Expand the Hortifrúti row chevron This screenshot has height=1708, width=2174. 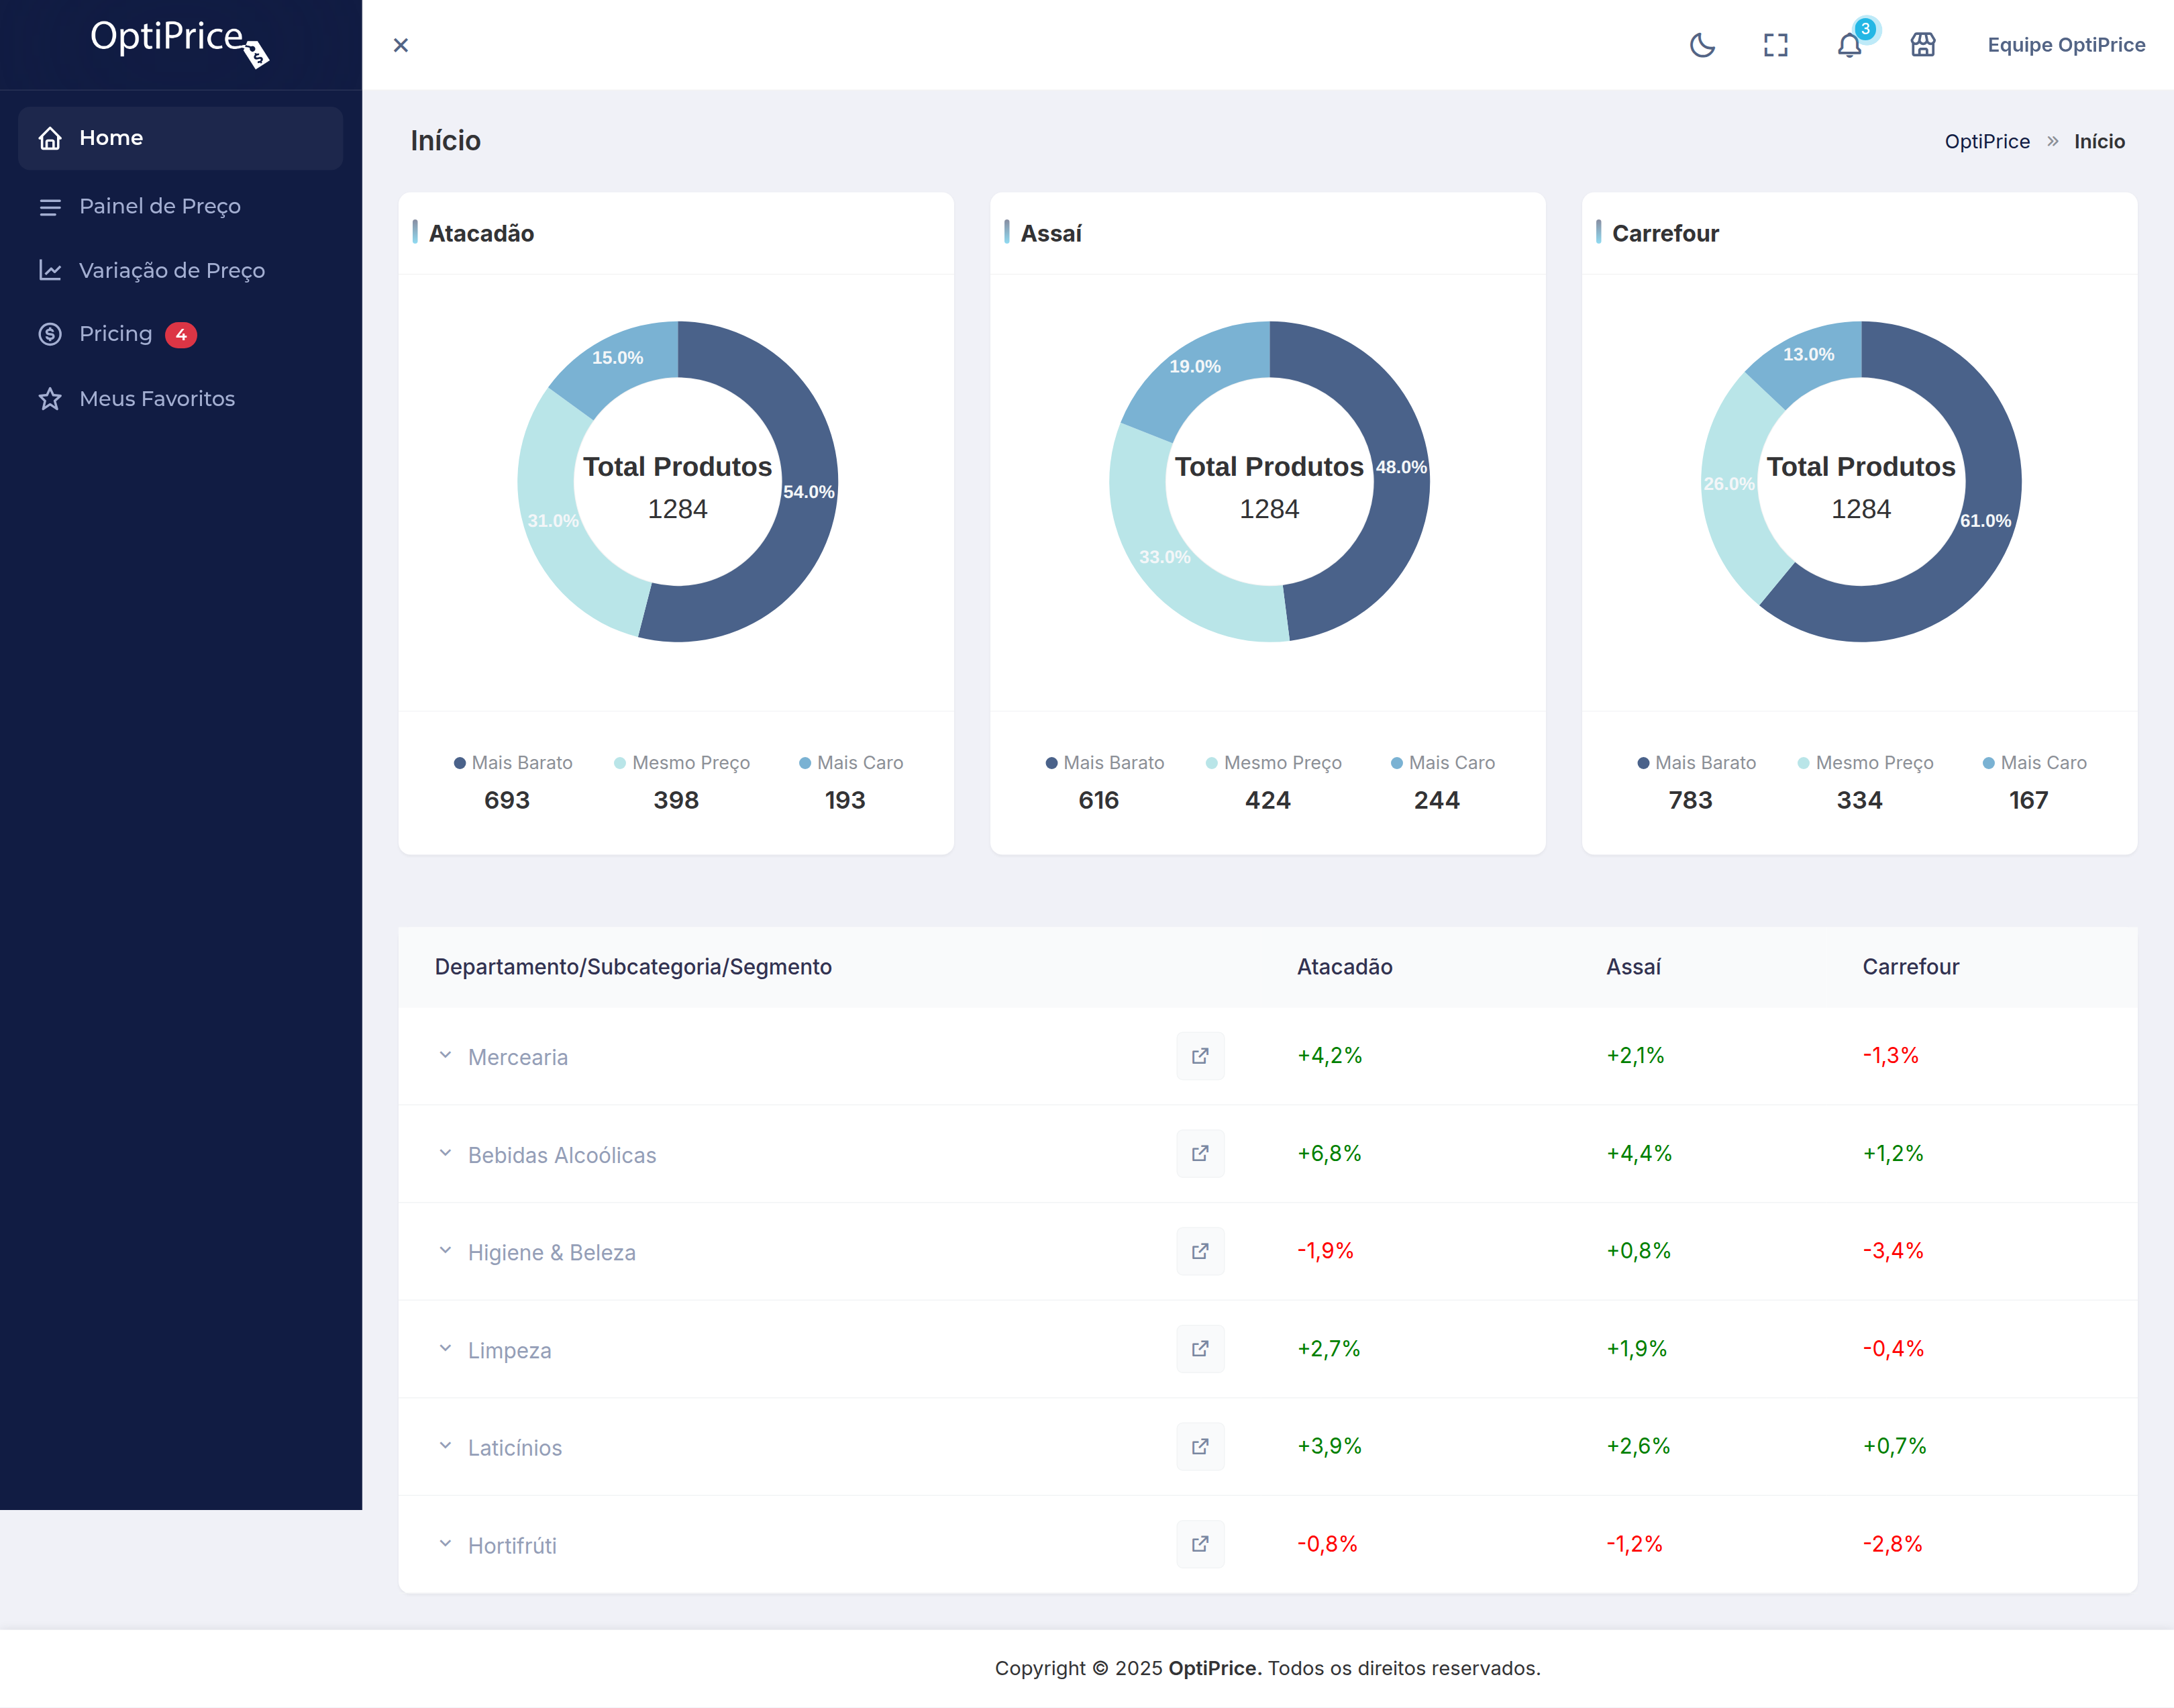click(x=445, y=1543)
